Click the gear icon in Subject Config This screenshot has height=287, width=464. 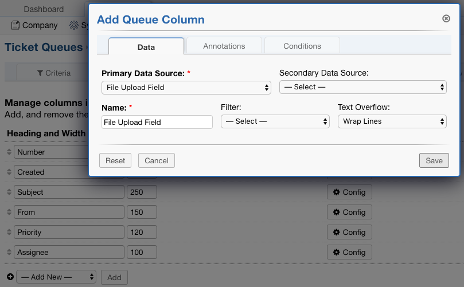click(x=337, y=192)
